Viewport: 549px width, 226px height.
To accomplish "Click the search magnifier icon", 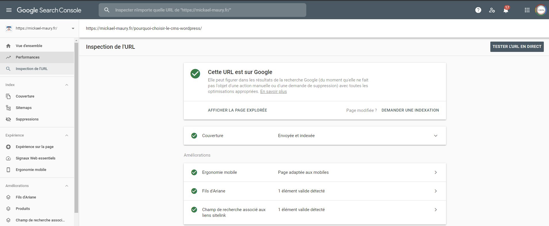I will point(107,10).
